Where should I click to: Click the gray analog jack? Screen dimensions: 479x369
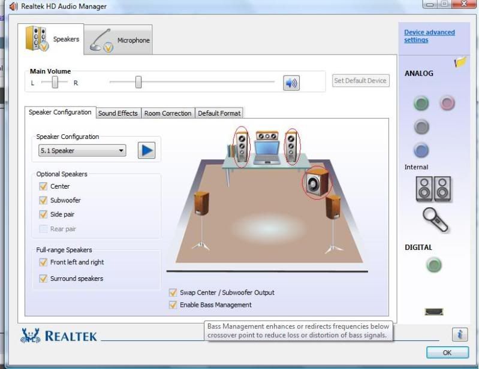pos(421,126)
